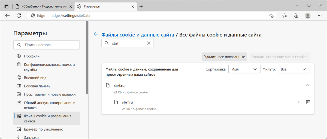
Task: Open Пуск, главная и новые вкладки section
Action: [47, 94]
